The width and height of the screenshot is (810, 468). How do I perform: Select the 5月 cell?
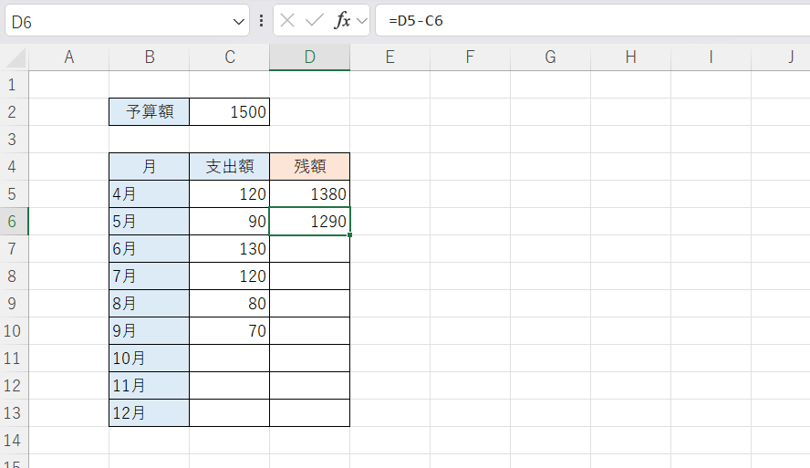(x=150, y=221)
